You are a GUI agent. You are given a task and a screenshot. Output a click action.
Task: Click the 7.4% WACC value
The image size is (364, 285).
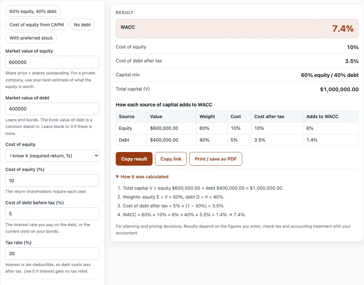click(x=343, y=28)
